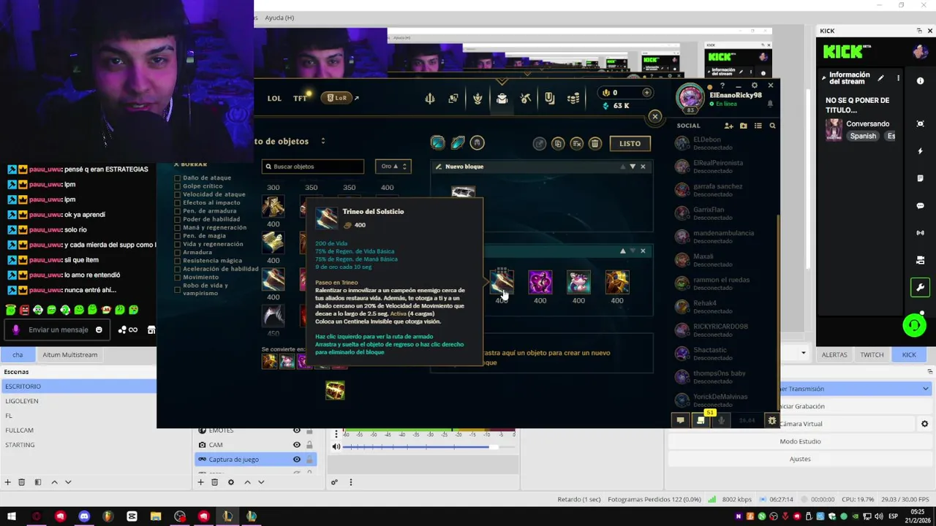The width and height of the screenshot is (936, 526).
Task: Move Nuevo bloque down with the arrow
Action: click(x=633, y=167)
